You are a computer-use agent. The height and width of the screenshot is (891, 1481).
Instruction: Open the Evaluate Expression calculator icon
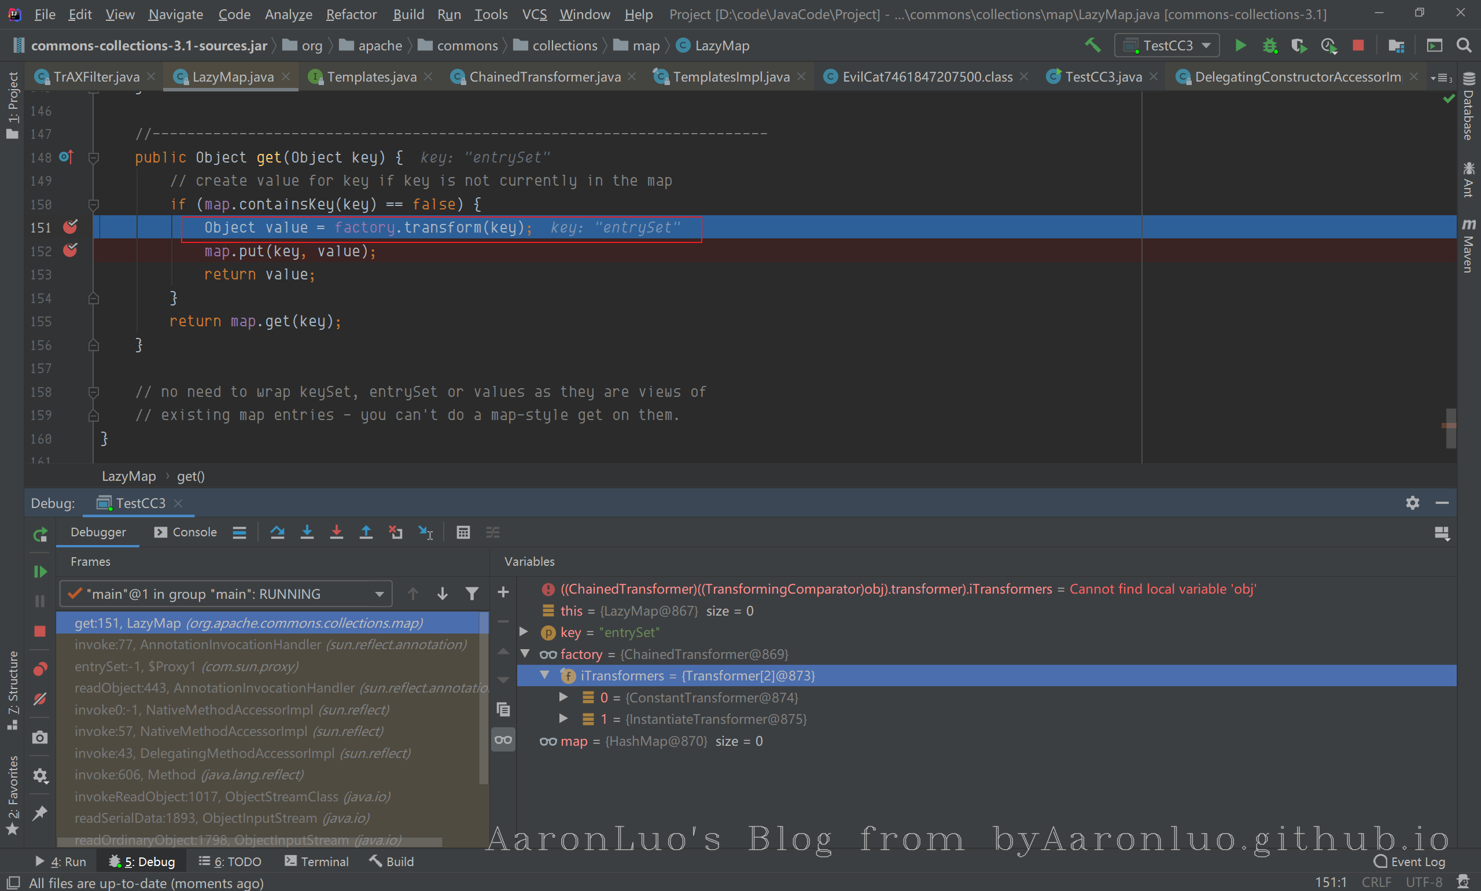463,532
